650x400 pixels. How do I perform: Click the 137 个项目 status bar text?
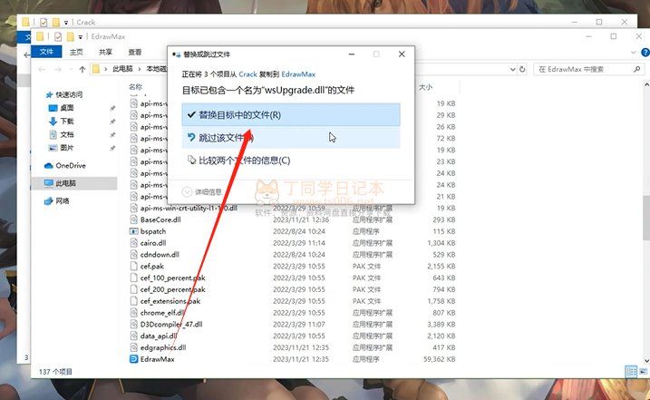(55, 371)
